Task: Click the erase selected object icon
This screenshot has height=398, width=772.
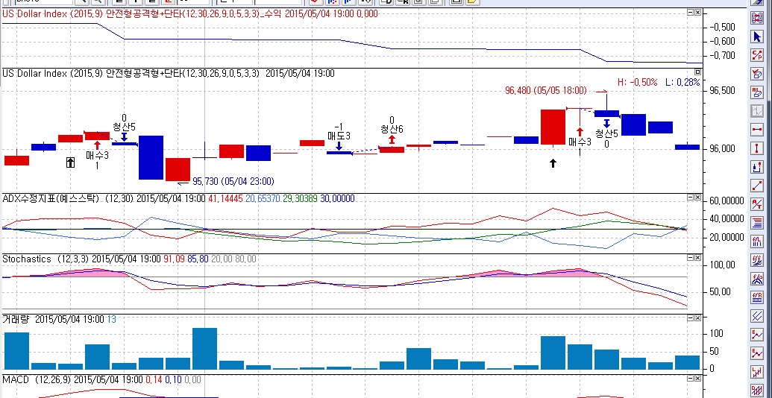Action: tap(757, 74)
